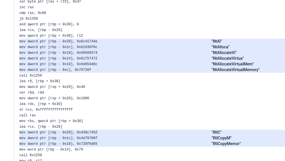Click the "NtAl" string annotation
The height and width of the screenshot is (161, 285).
(x=217, y=41)
